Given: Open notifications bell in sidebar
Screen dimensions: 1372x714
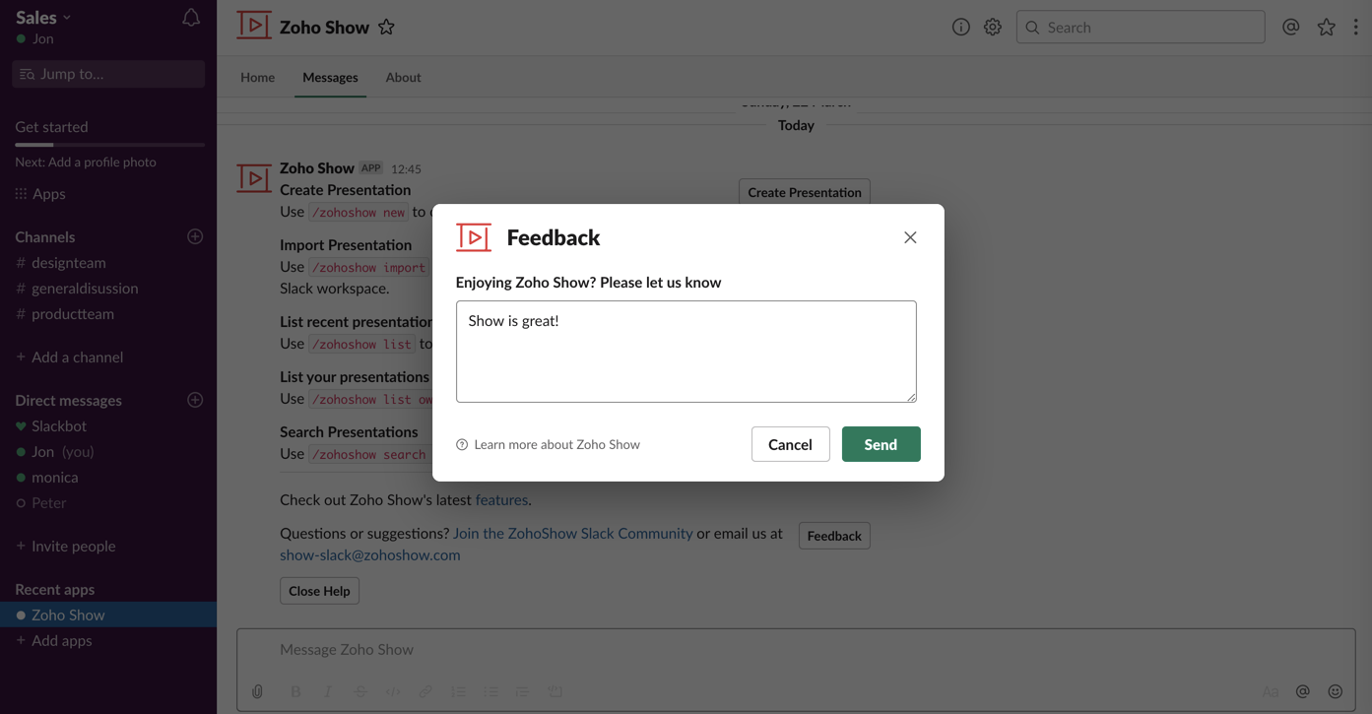Looking at the screenshot, I should (191, 18).
